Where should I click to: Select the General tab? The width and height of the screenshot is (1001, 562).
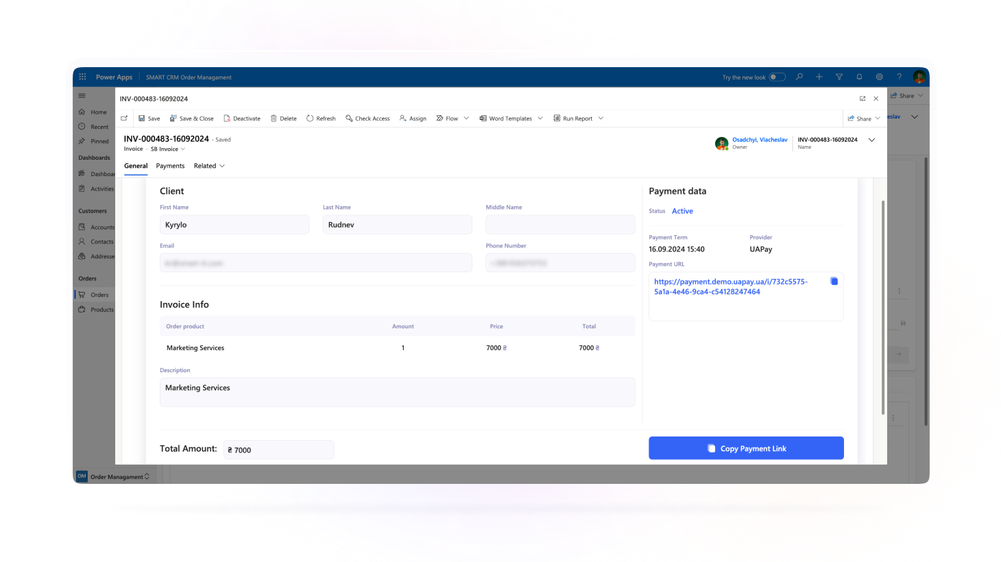tap(136, 166)
